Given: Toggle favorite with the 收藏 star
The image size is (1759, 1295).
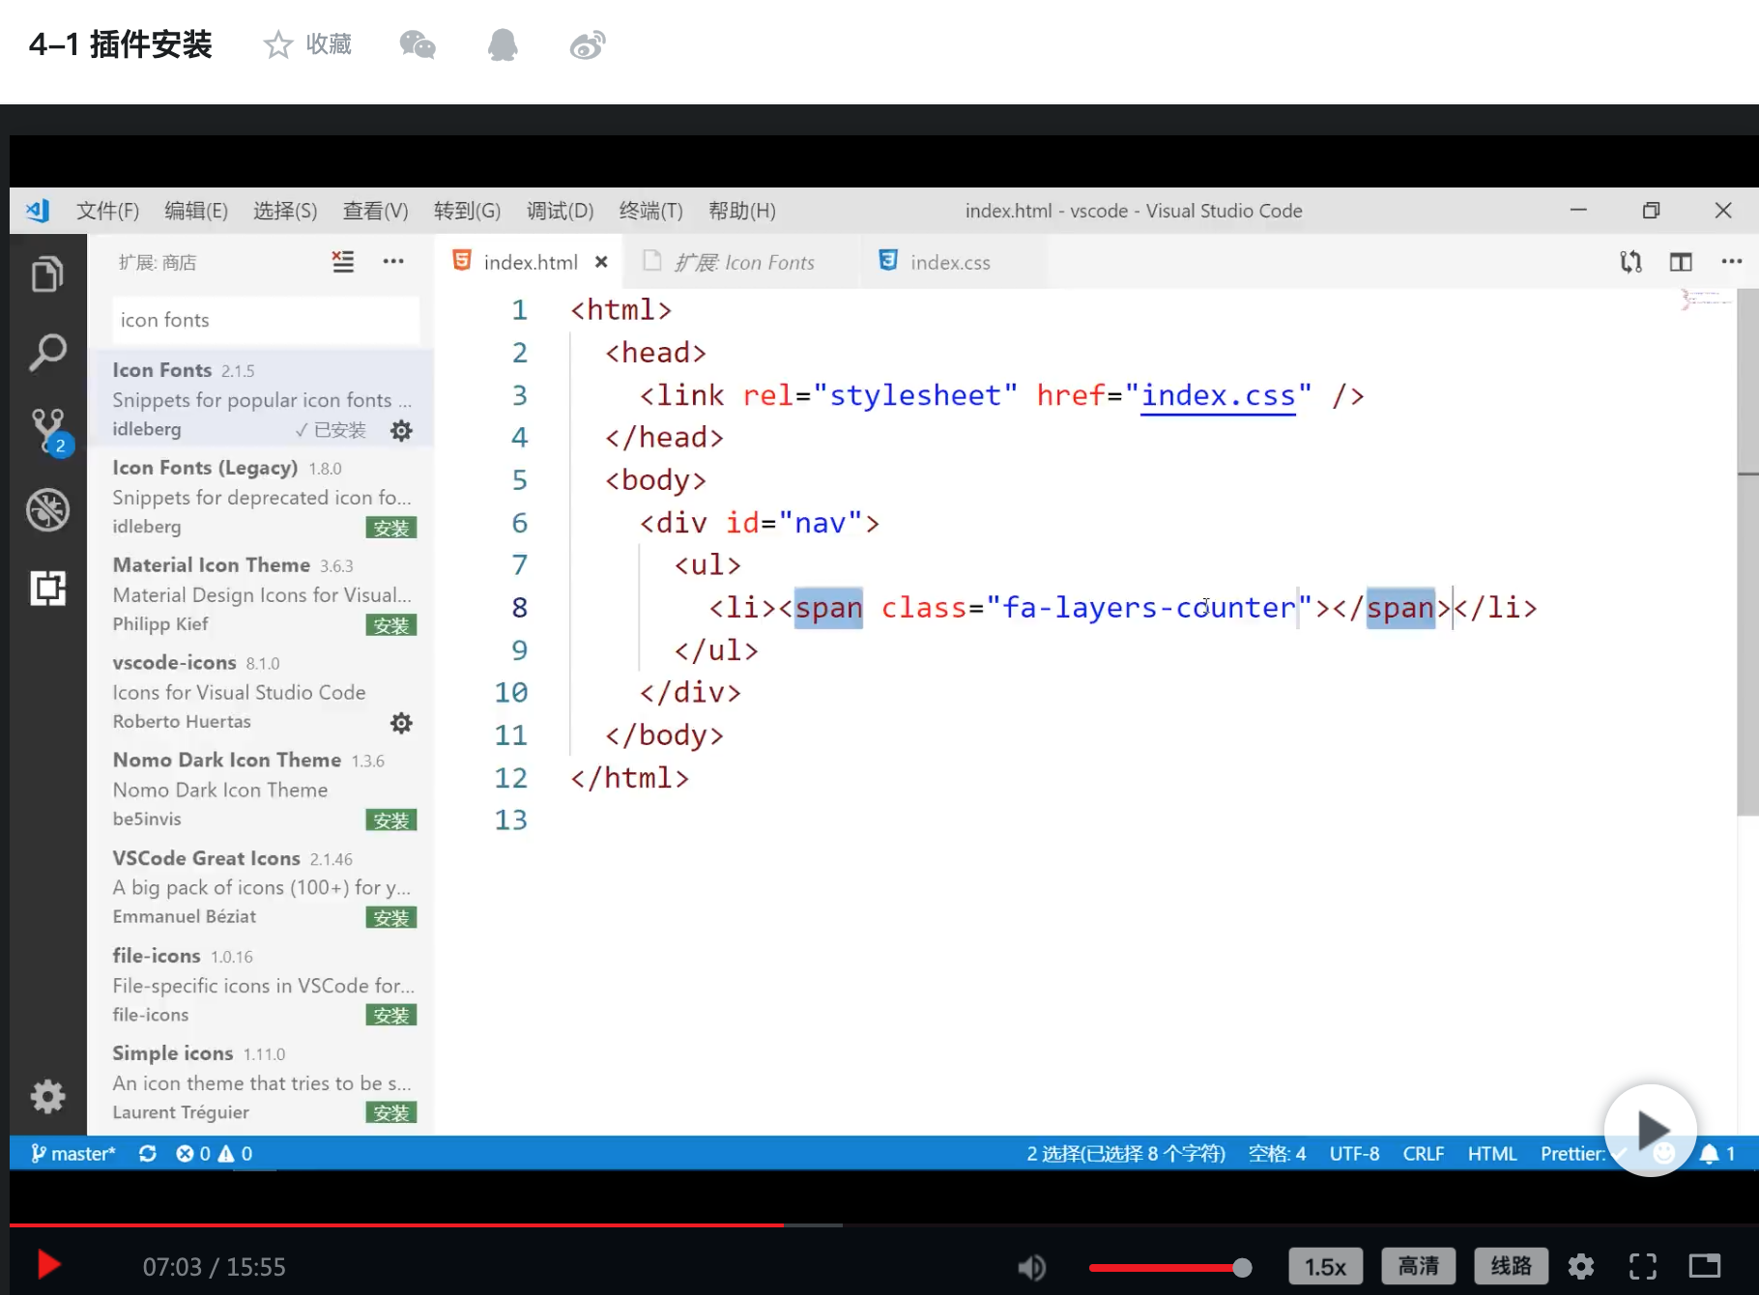Looking at the screenshot, I should 278,44.
